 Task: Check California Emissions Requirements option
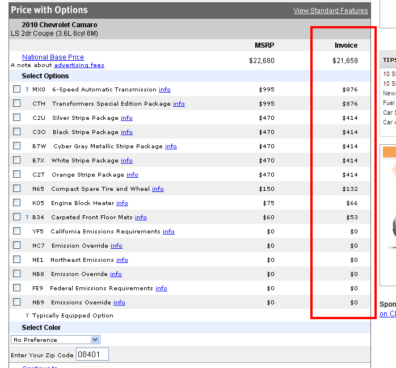point(17,231)
